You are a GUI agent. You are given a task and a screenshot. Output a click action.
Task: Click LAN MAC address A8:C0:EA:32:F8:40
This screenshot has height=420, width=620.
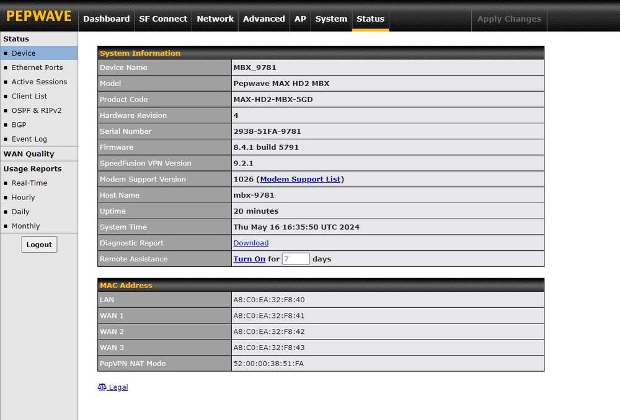[269, 299]
